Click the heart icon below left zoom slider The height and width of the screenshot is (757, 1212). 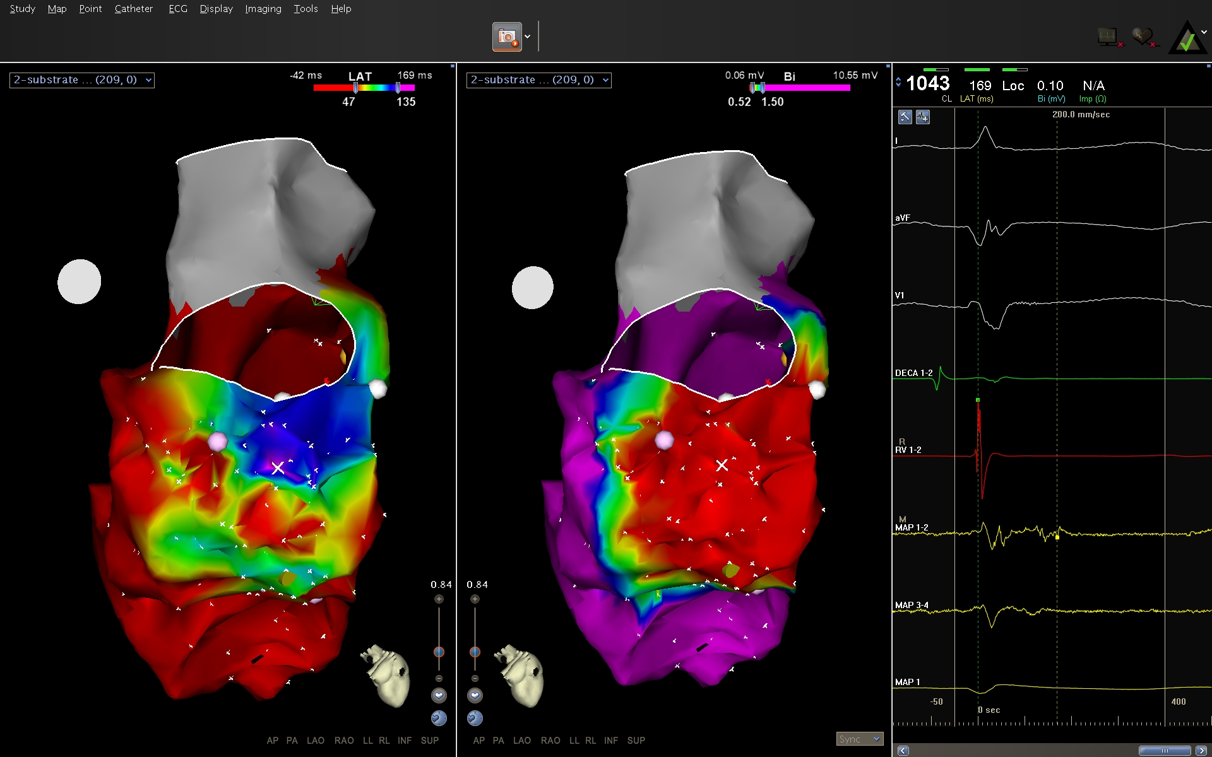(x=439, y=695)
